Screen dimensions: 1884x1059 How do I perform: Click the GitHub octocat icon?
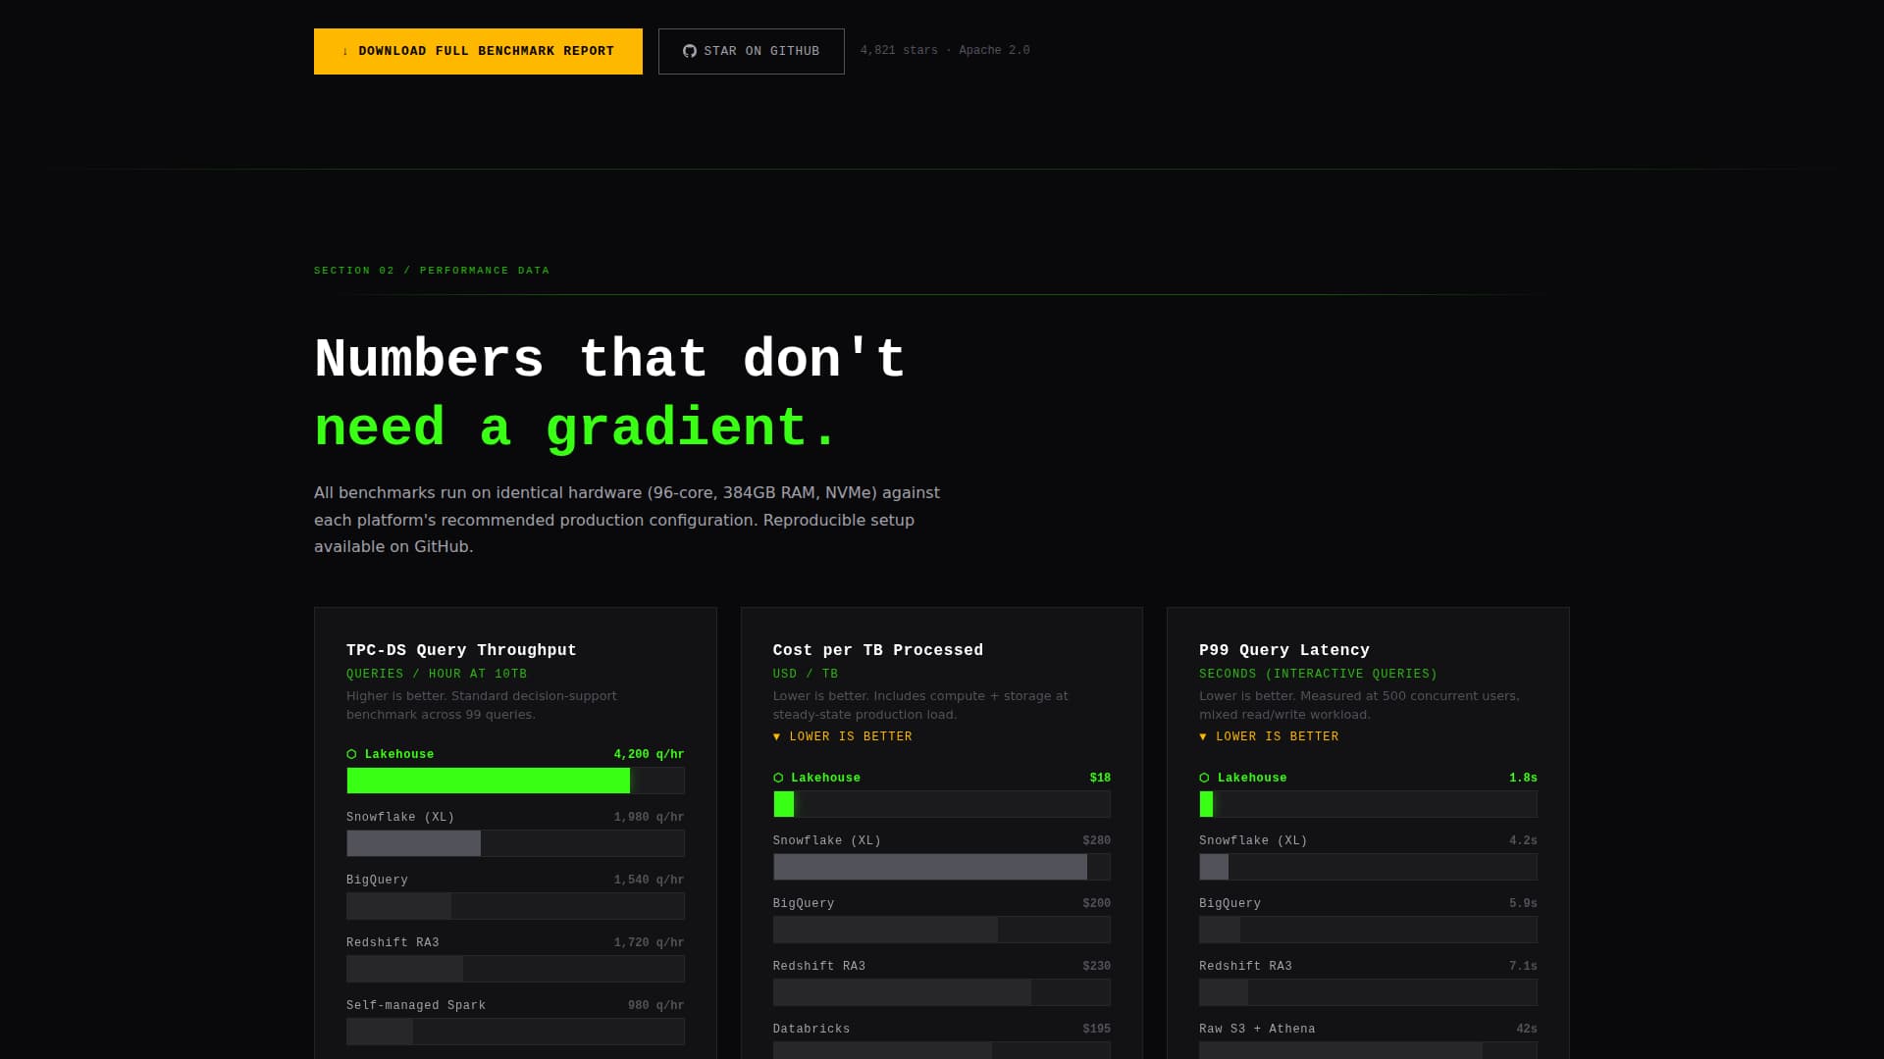tap(690, 51)
